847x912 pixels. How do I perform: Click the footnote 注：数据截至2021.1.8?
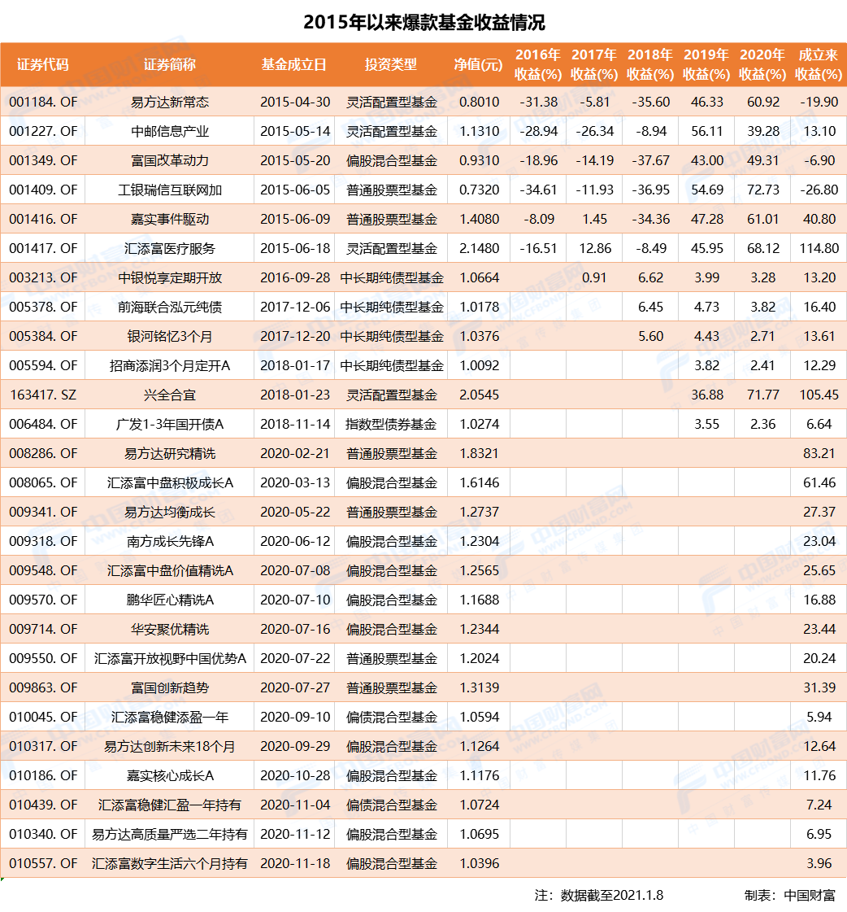[599, 895]
